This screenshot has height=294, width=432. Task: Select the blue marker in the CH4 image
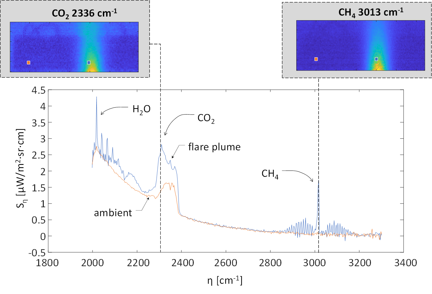coord(376,59)
